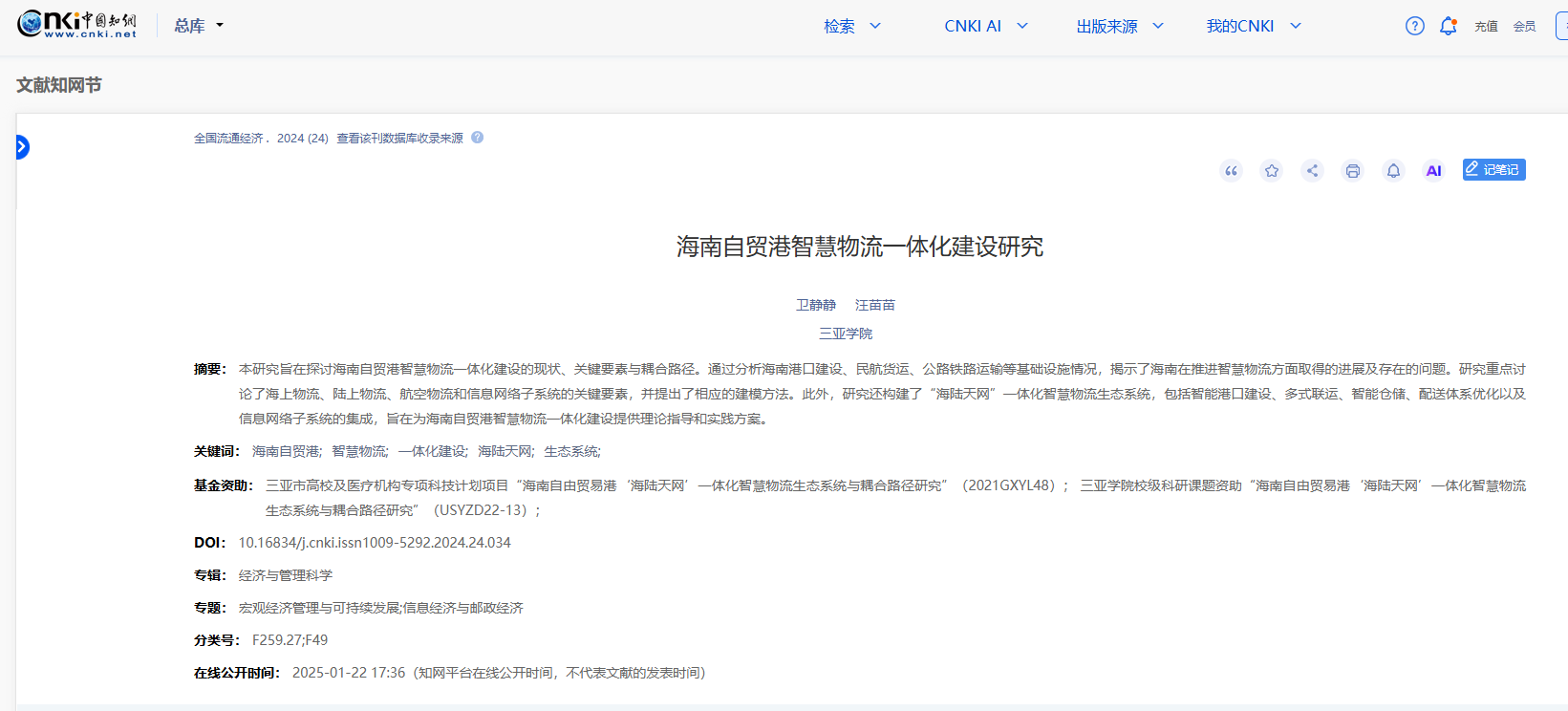Click the 记笔记 notes button
1568x711 pixels.
1493,169
